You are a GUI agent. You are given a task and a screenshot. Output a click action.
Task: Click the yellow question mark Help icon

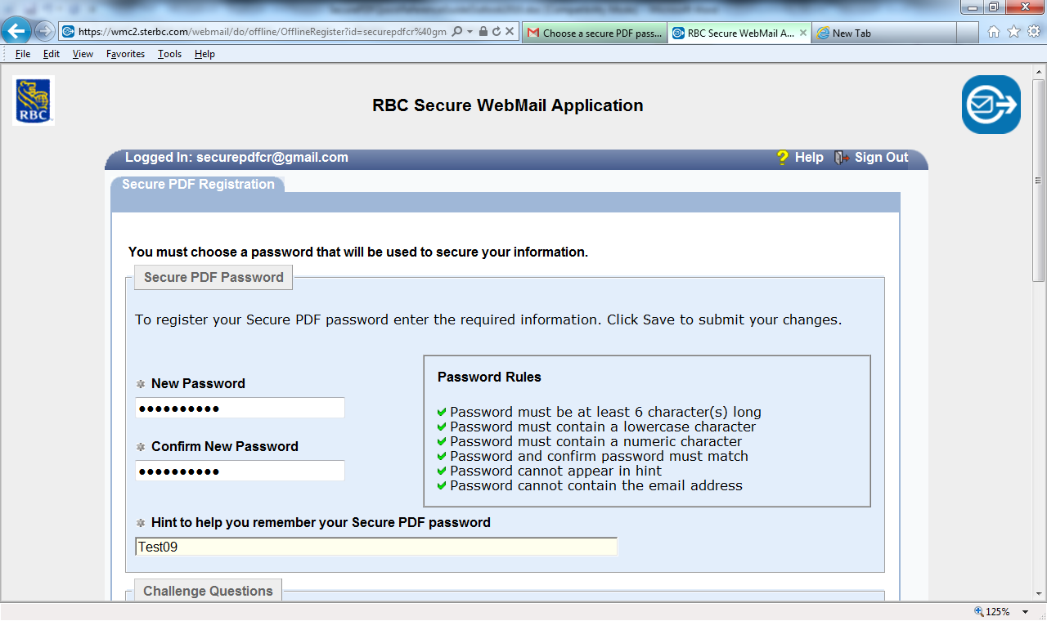(783, 158)
